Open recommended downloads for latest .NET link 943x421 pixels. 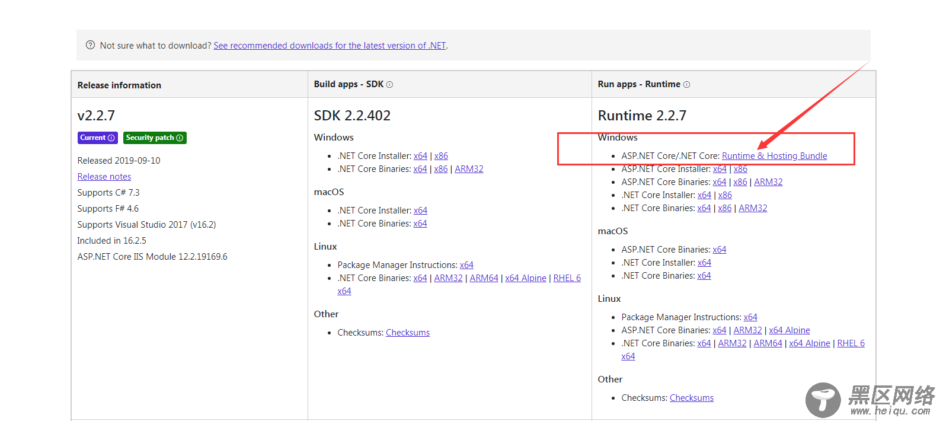point(330,46)
